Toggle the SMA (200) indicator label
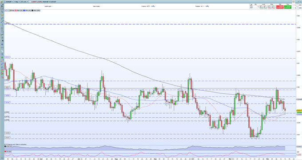The image size is (302, 160). pyautogui.click(x=36, y=10)
